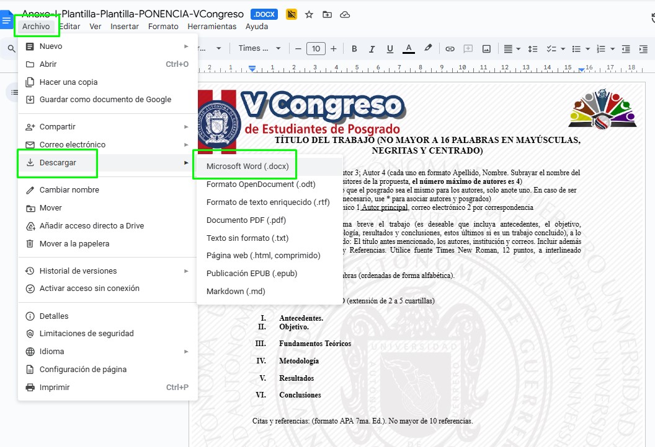Toggle underline formatting
The width and height of the screenshot is (655, 447).
[390, 48]
